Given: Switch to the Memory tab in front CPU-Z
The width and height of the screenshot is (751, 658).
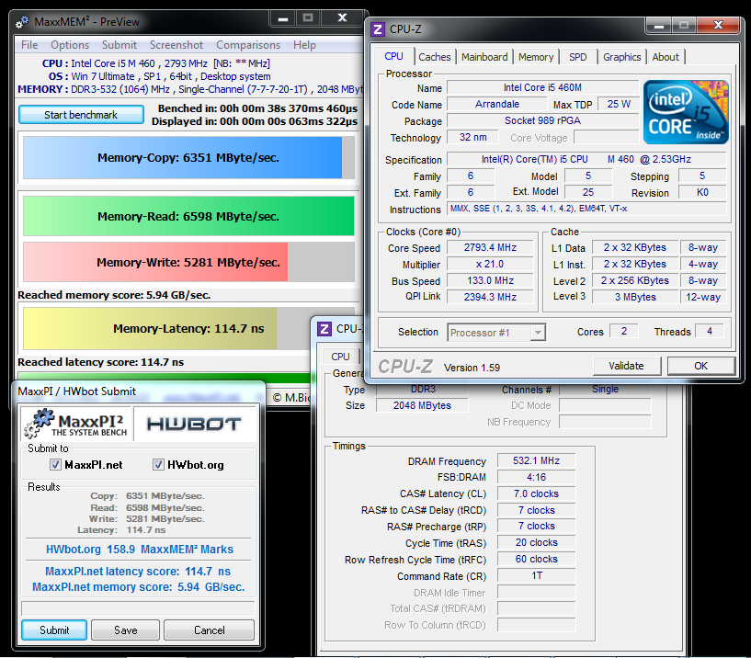Looking at the screenshot, I should pyautogui.click(x=536, y=57).
